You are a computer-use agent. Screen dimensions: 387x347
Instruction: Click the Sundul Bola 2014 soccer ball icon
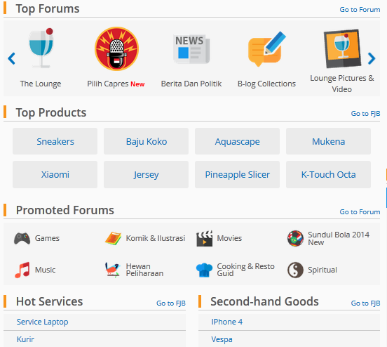point(295,238)
